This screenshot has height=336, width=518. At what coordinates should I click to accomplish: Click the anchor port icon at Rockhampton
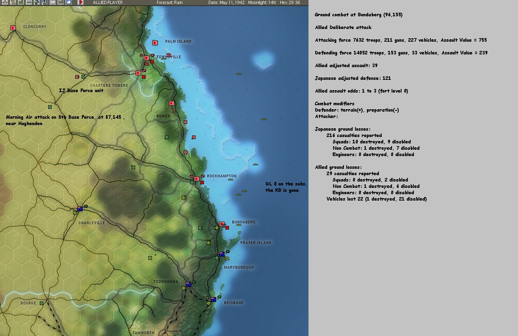tap(191, 176)
